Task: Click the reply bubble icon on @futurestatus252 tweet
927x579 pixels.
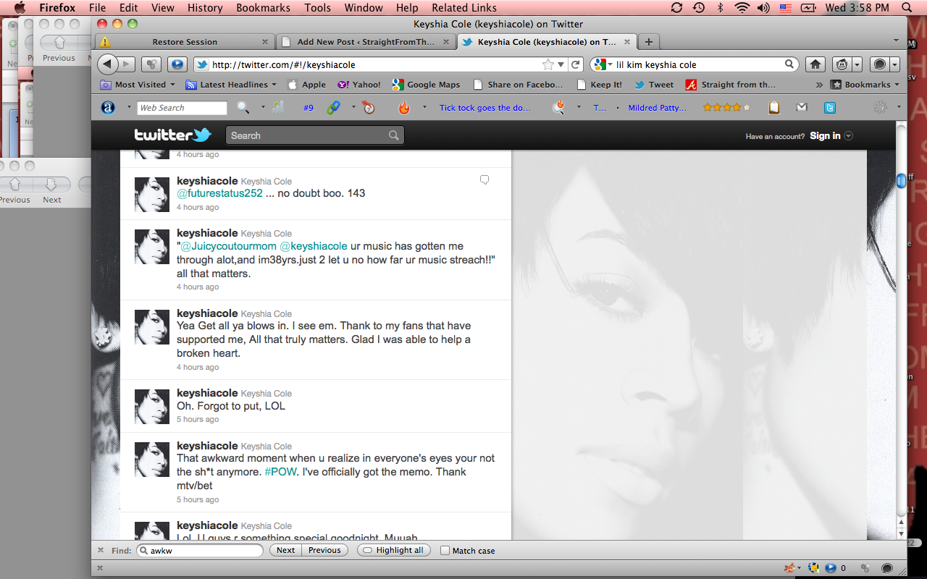Action: coord(485,179)
